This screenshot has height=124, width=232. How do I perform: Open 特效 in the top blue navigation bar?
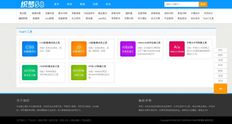[x=69, y=4]
